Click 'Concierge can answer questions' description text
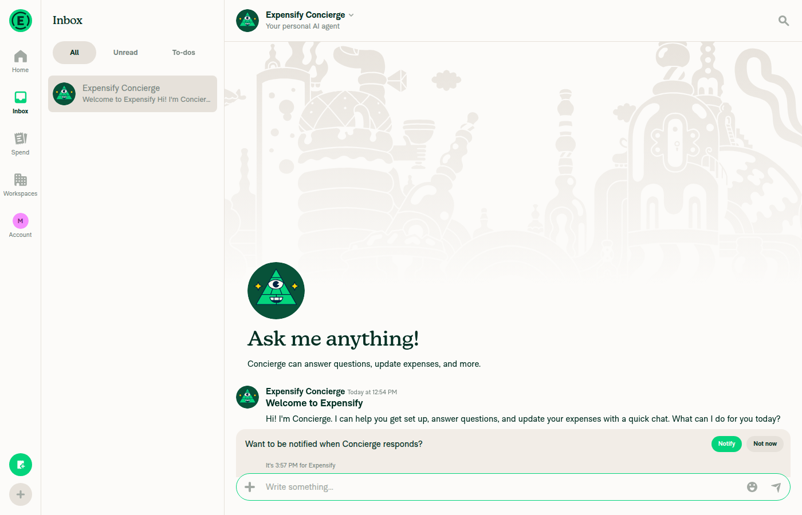802x515 pixels. click(x=364, y=364)
